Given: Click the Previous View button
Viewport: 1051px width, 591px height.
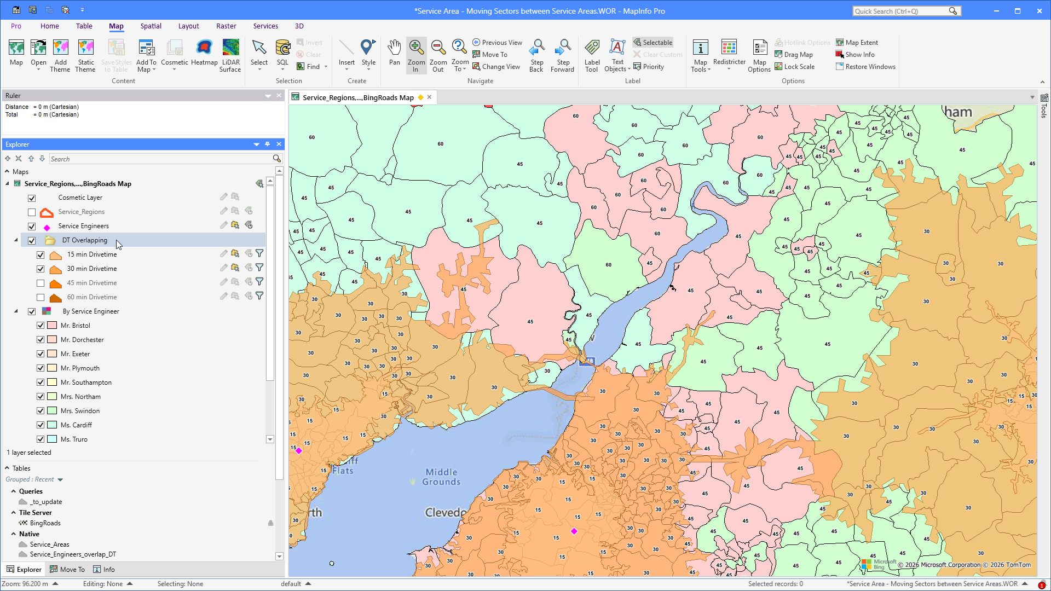Looking at the screenshot, I should [x=497, y=43].
